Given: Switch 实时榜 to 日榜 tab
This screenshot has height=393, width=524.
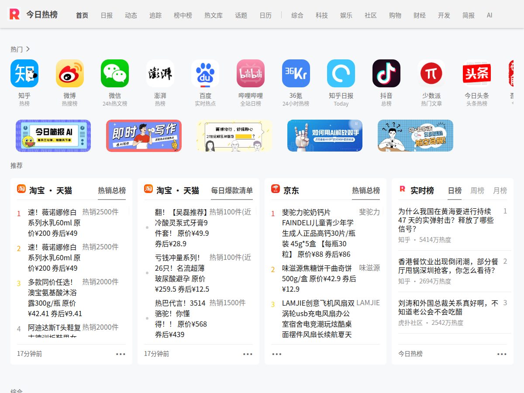Looking at the screenshot, I should (x=455, y=191).
